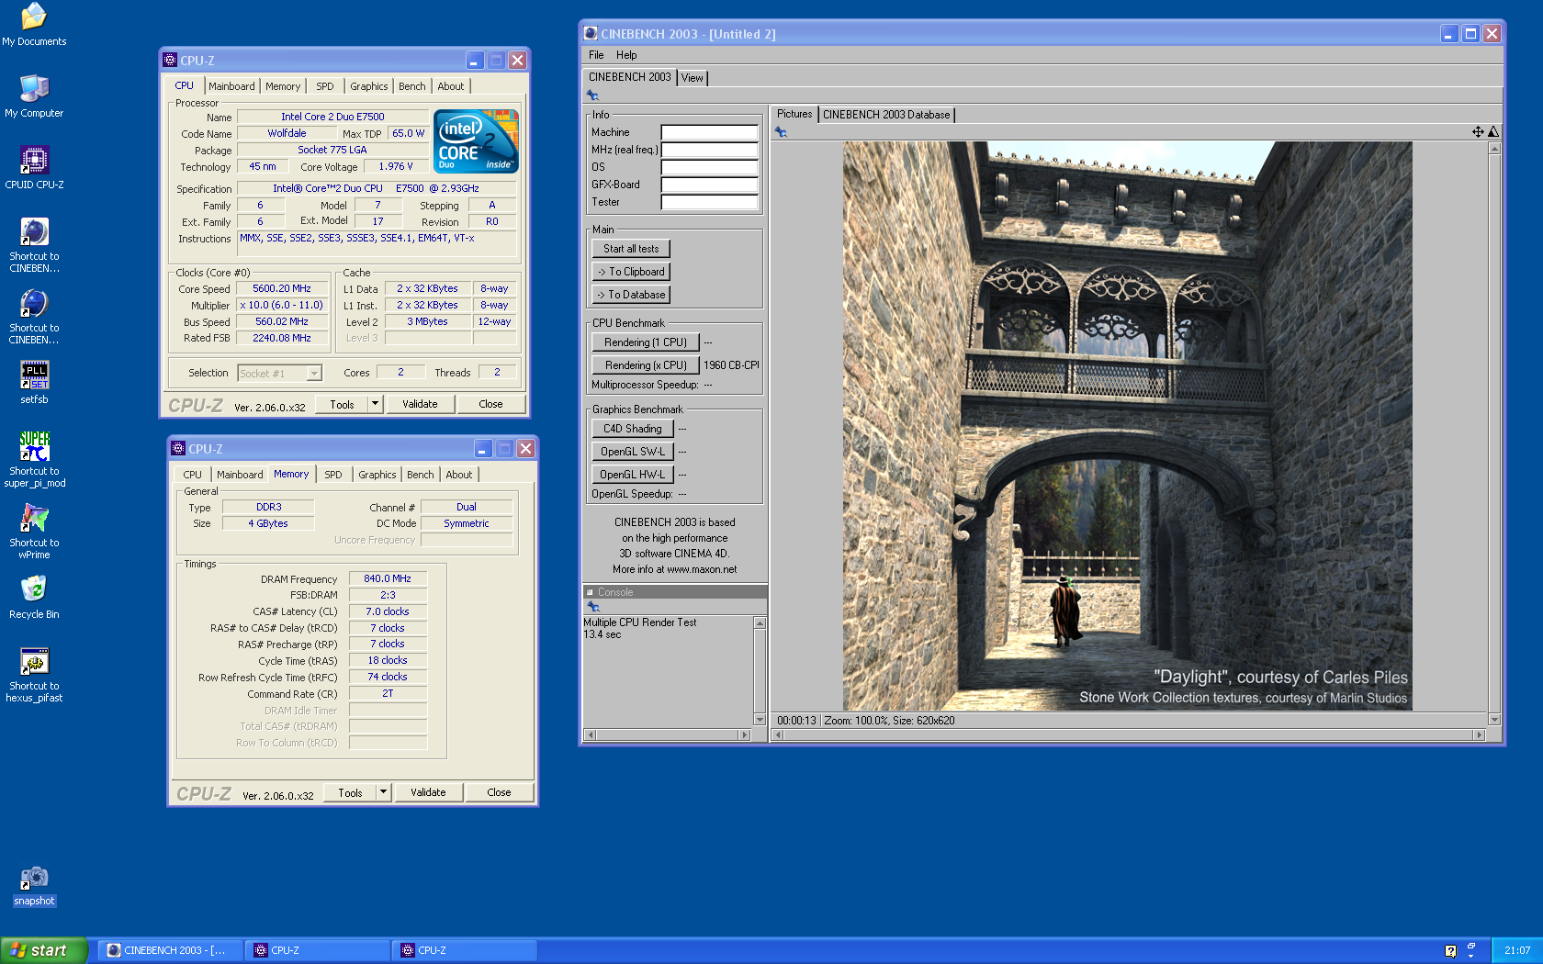Open snapshot desktop icon
This screenshot has height=964, width=1543.
[x=34, y=878]
